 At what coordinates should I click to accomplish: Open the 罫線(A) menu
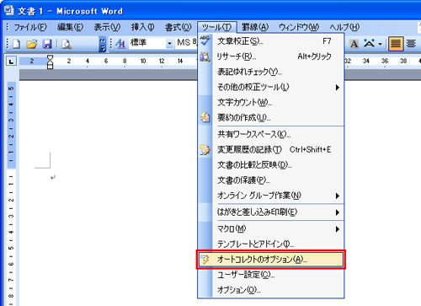[x=255, y=27]
